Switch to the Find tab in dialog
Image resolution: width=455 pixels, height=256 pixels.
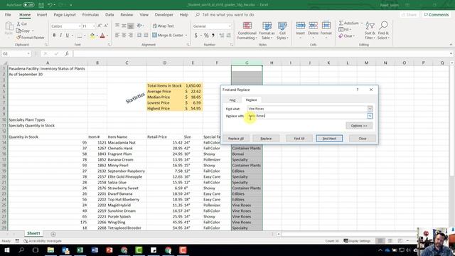tap(232, 100)
